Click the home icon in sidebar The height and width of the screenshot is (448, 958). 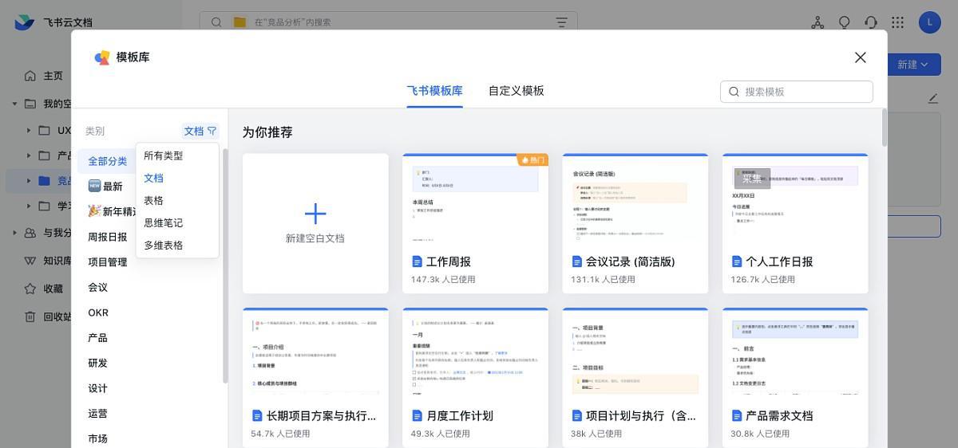(30, 76)
